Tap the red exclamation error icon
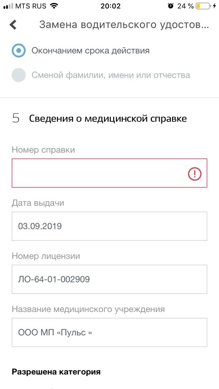This screenshot has width=219, height=389. click(x=195, y=173)
